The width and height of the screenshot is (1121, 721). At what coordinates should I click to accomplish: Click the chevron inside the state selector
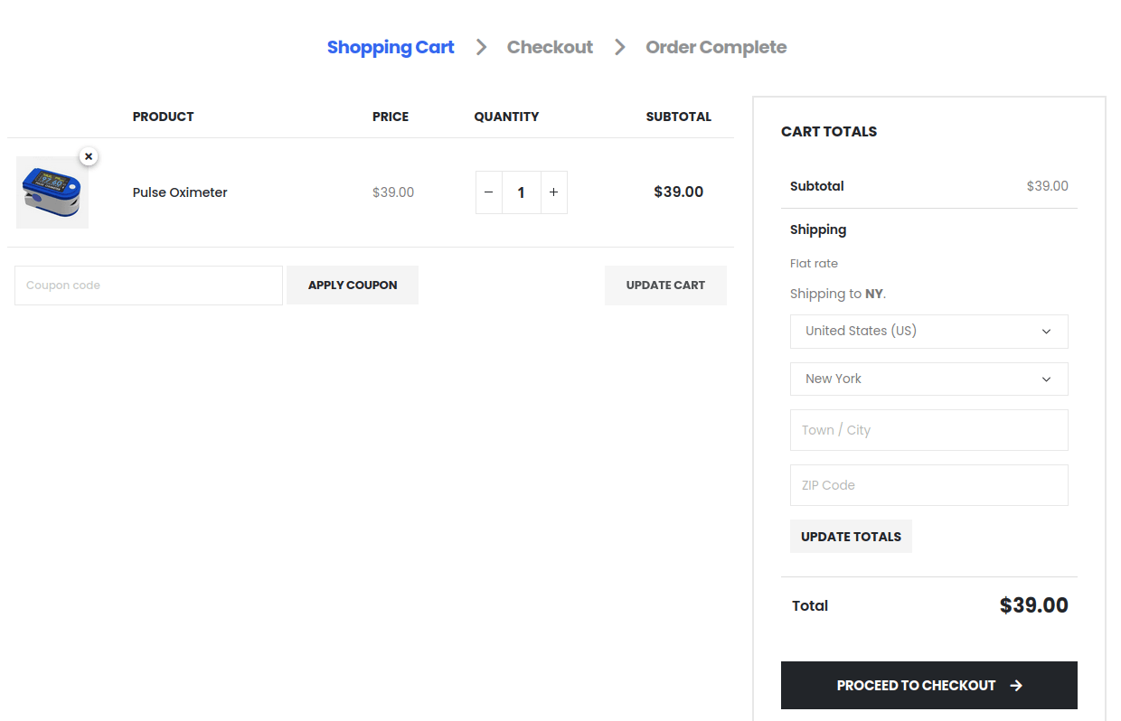click(x=1046, y=379)
